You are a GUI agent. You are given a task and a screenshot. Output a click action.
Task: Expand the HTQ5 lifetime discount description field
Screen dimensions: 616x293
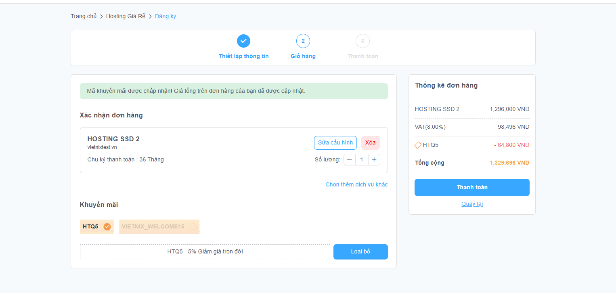205,251
